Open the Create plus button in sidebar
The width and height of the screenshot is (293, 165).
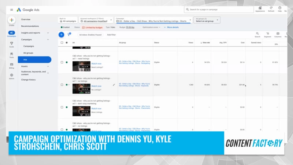(12, 20)
